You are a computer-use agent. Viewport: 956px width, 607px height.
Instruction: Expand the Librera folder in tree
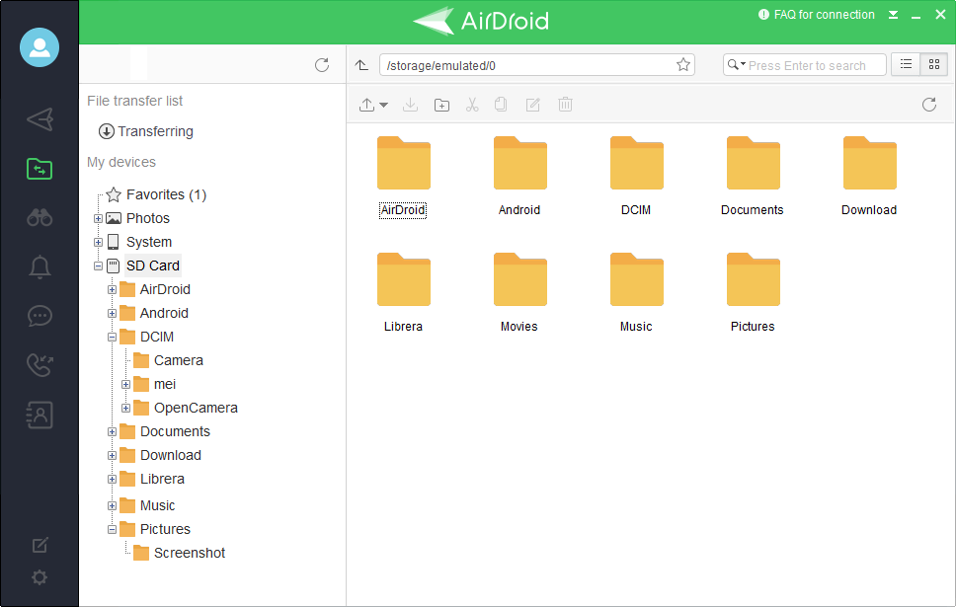click(112, 479)
